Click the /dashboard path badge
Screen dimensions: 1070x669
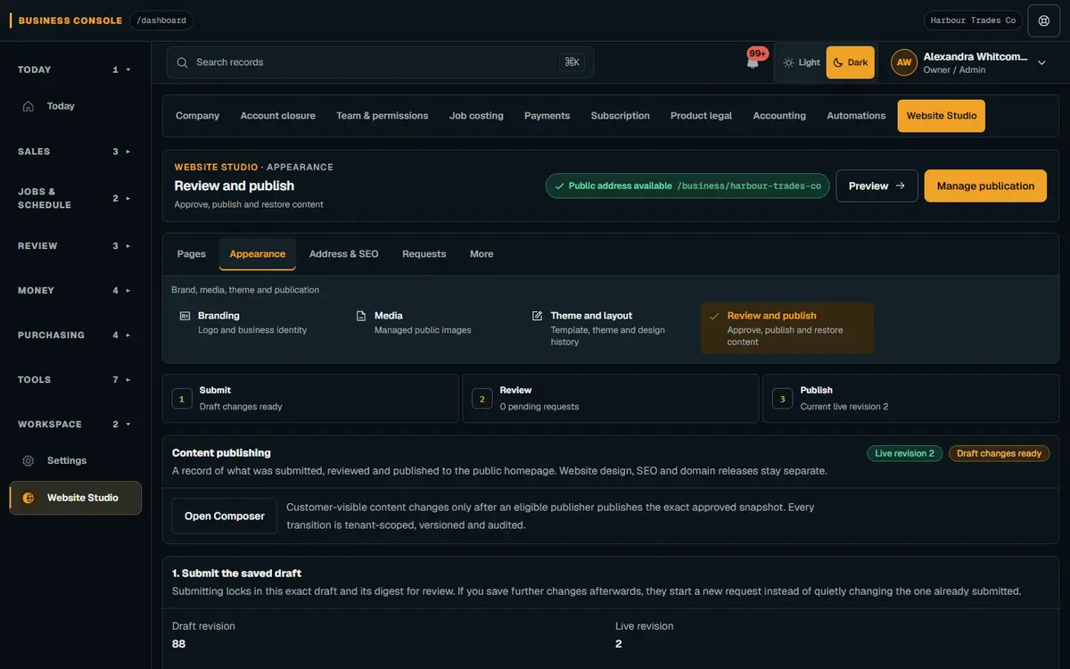pos(161,21)
